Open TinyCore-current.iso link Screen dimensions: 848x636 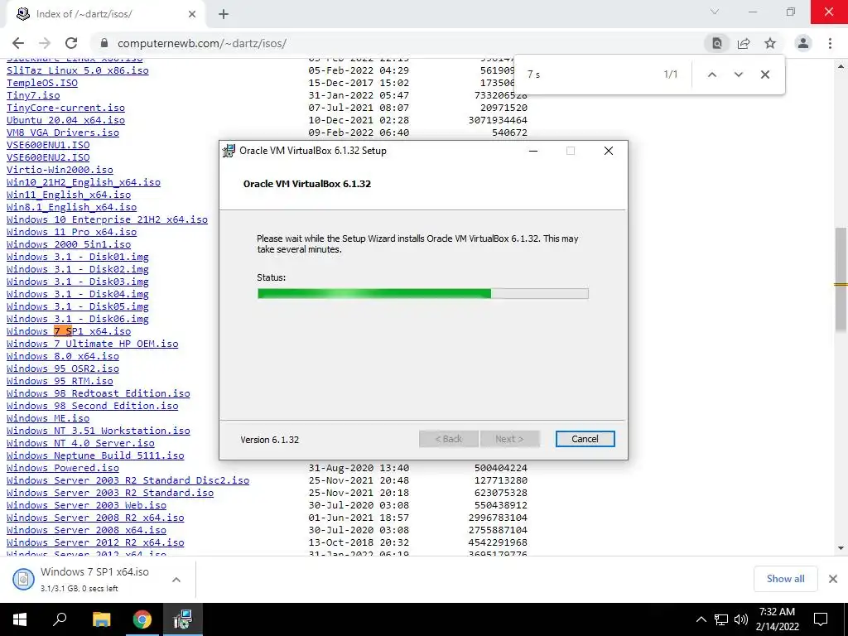point(65,108)
